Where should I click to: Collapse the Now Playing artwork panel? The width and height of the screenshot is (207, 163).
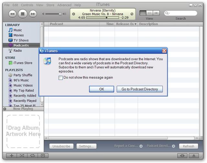tap(5, 109)
